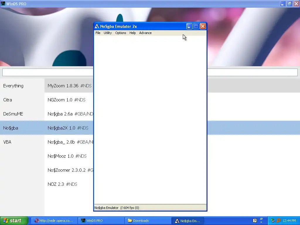Click the taskbar restore window icon above arrow
Screen dimensions: 300x225
[261, 219]
